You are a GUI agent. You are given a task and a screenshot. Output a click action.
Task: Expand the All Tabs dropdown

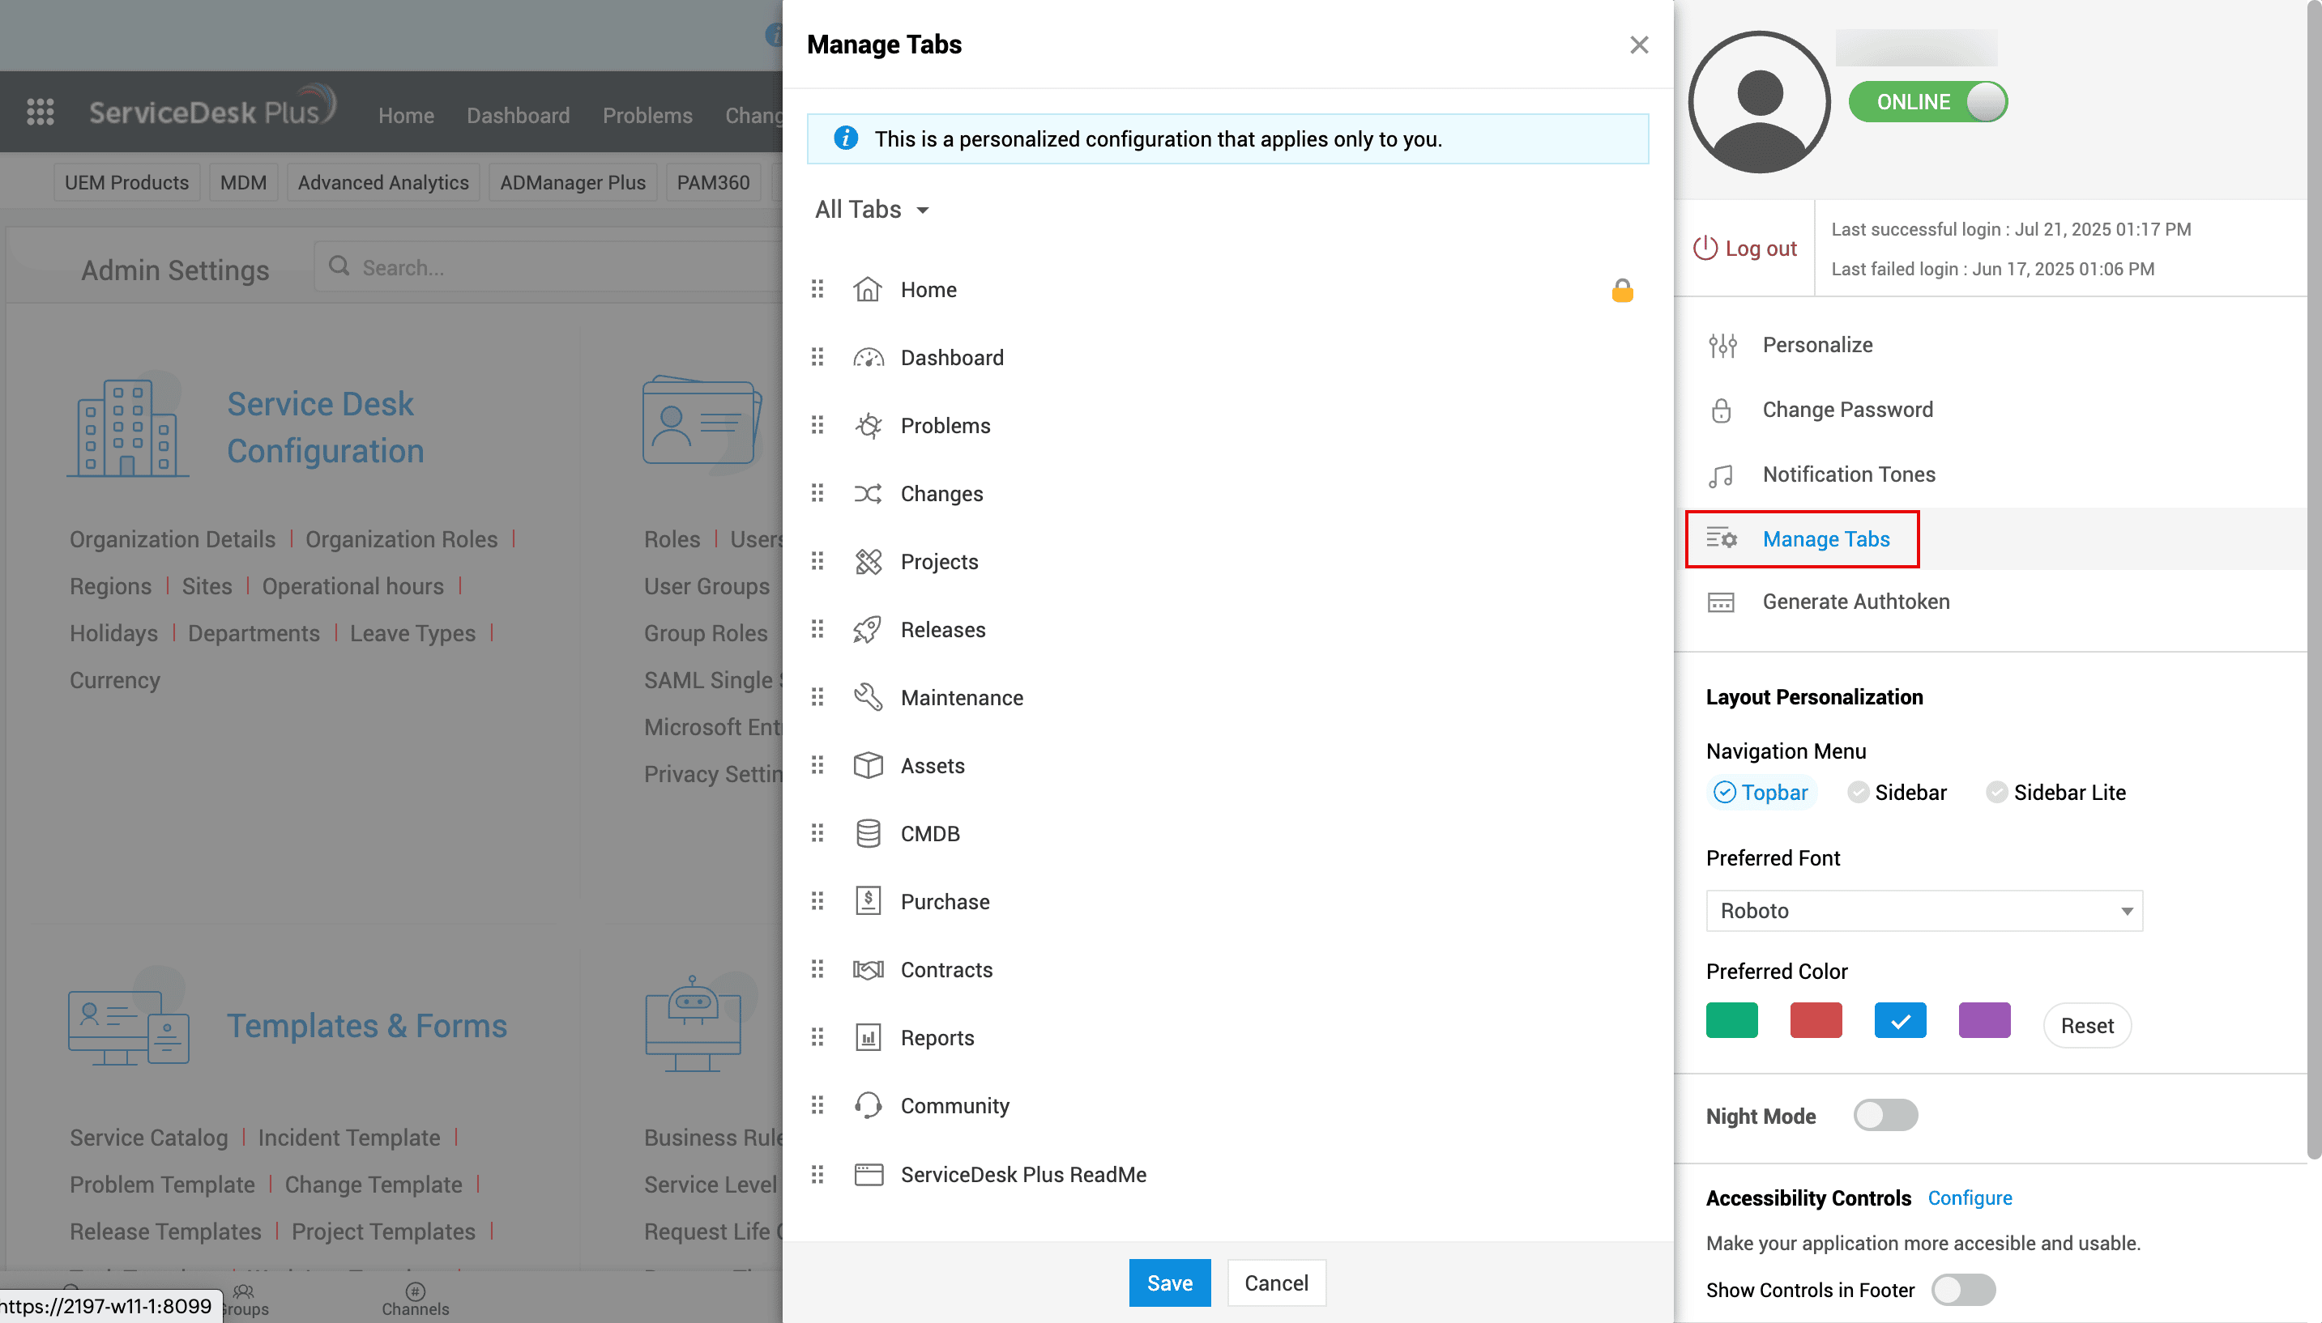pos(872,210)
